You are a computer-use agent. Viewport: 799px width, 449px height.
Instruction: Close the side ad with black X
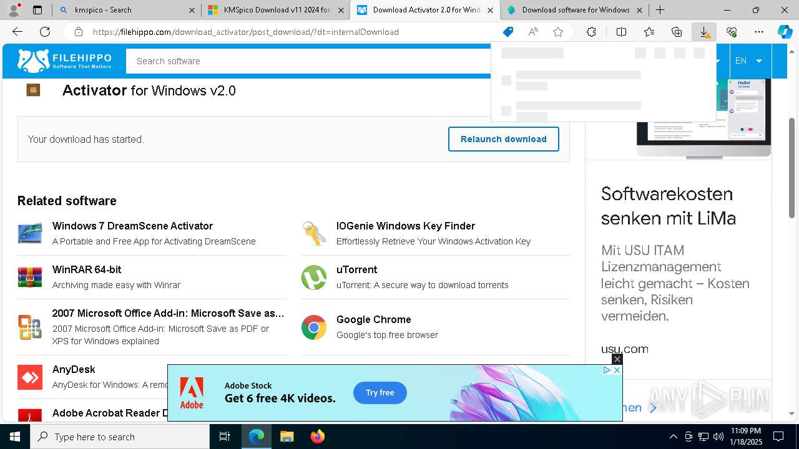(x=617, y=359)
